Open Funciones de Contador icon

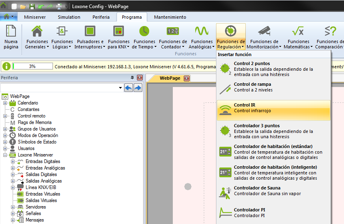(x=173, y=31)
